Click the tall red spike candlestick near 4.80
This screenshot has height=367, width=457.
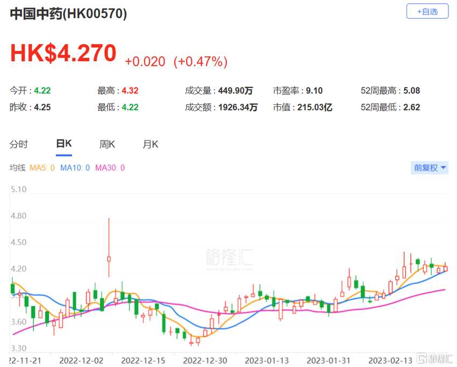(x=109, y=247)
